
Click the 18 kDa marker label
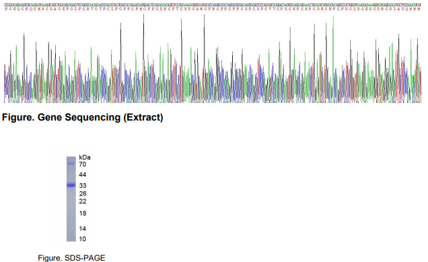pyautogui.click(x=83, y=214)
